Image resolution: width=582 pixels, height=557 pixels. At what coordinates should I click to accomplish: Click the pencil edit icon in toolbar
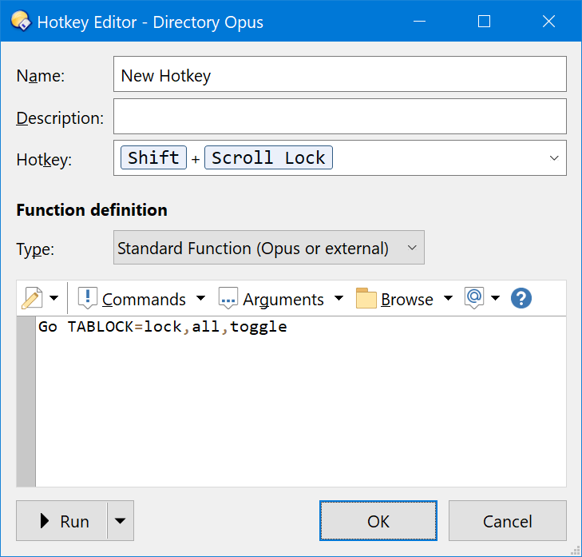tap(32, 299)
